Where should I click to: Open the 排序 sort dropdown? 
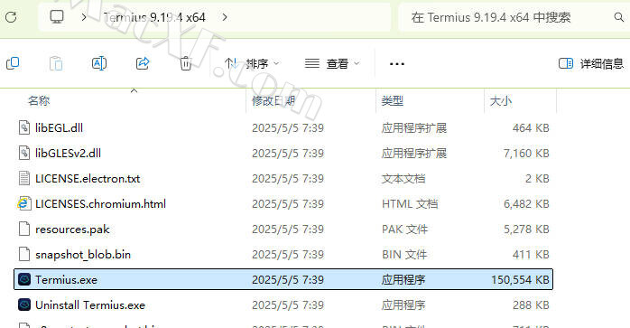click(x=252, y=63)
